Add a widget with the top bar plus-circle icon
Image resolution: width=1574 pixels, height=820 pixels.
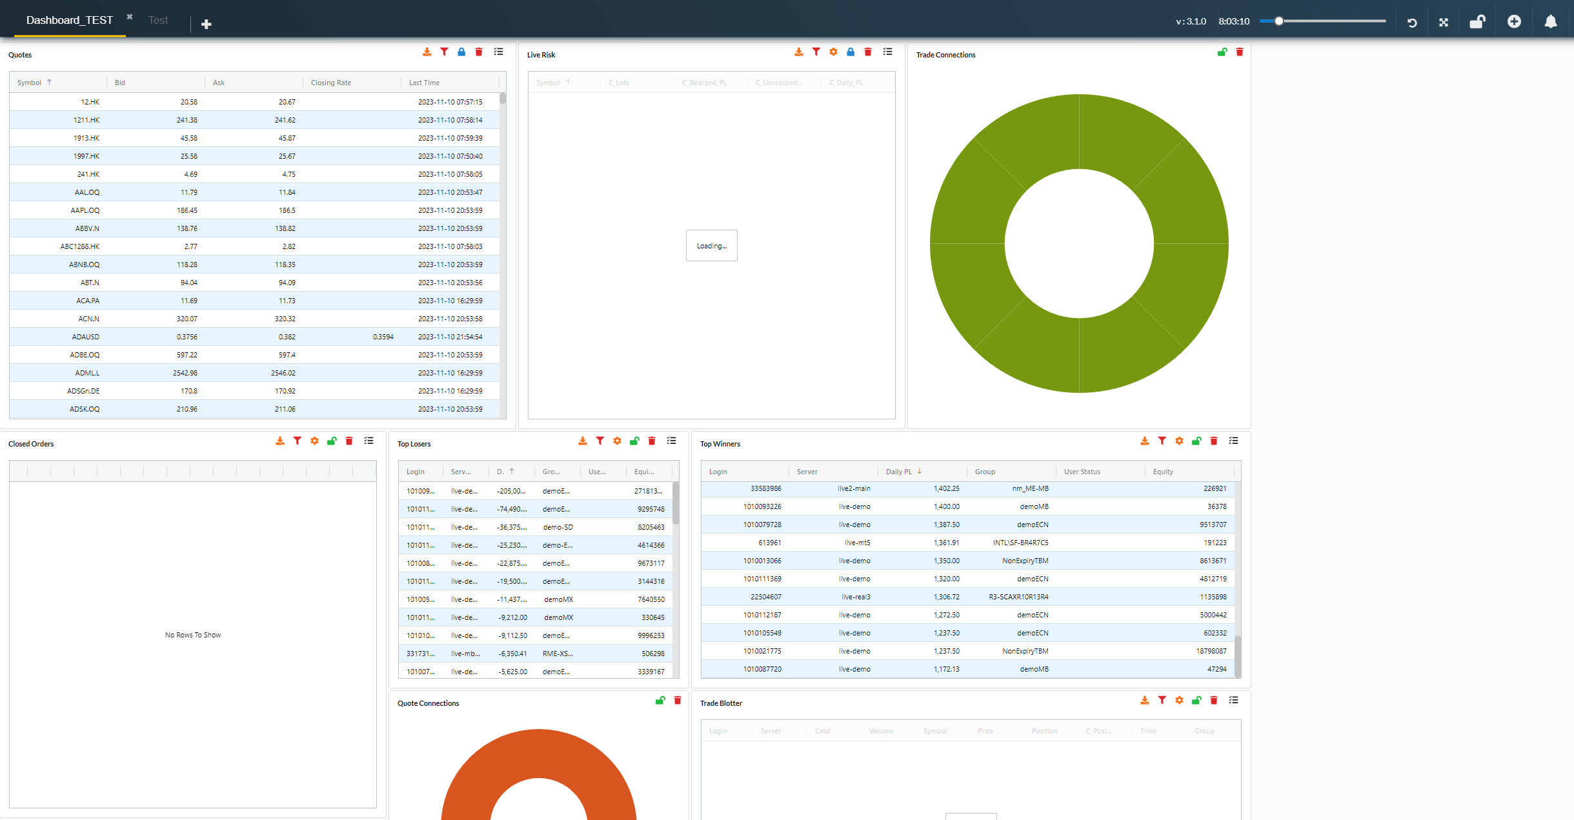point(1514,22)
